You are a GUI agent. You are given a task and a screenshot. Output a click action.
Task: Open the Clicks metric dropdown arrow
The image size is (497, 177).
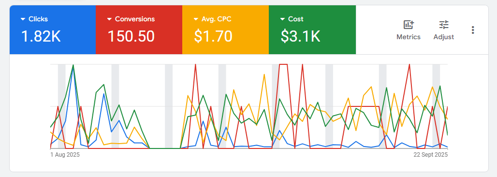tap(23, 19)
